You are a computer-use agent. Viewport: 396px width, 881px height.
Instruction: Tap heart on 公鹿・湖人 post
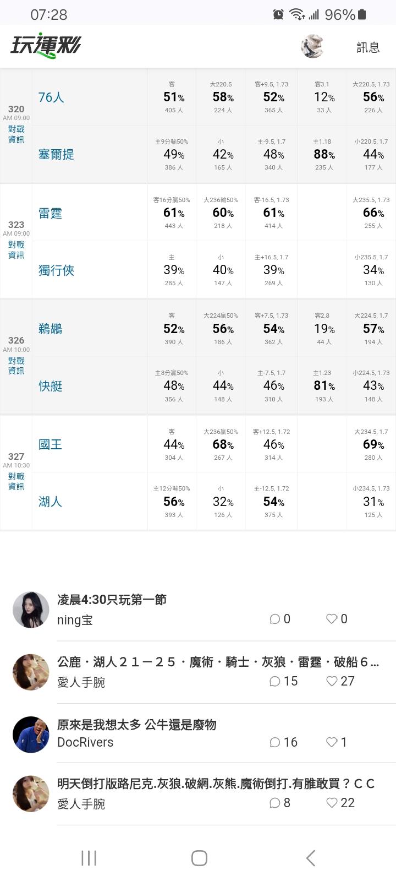[x=332, y=681]
